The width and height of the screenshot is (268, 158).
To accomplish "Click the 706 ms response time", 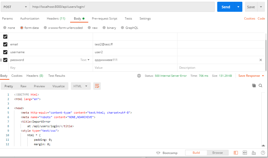I will tap(204, 76).
